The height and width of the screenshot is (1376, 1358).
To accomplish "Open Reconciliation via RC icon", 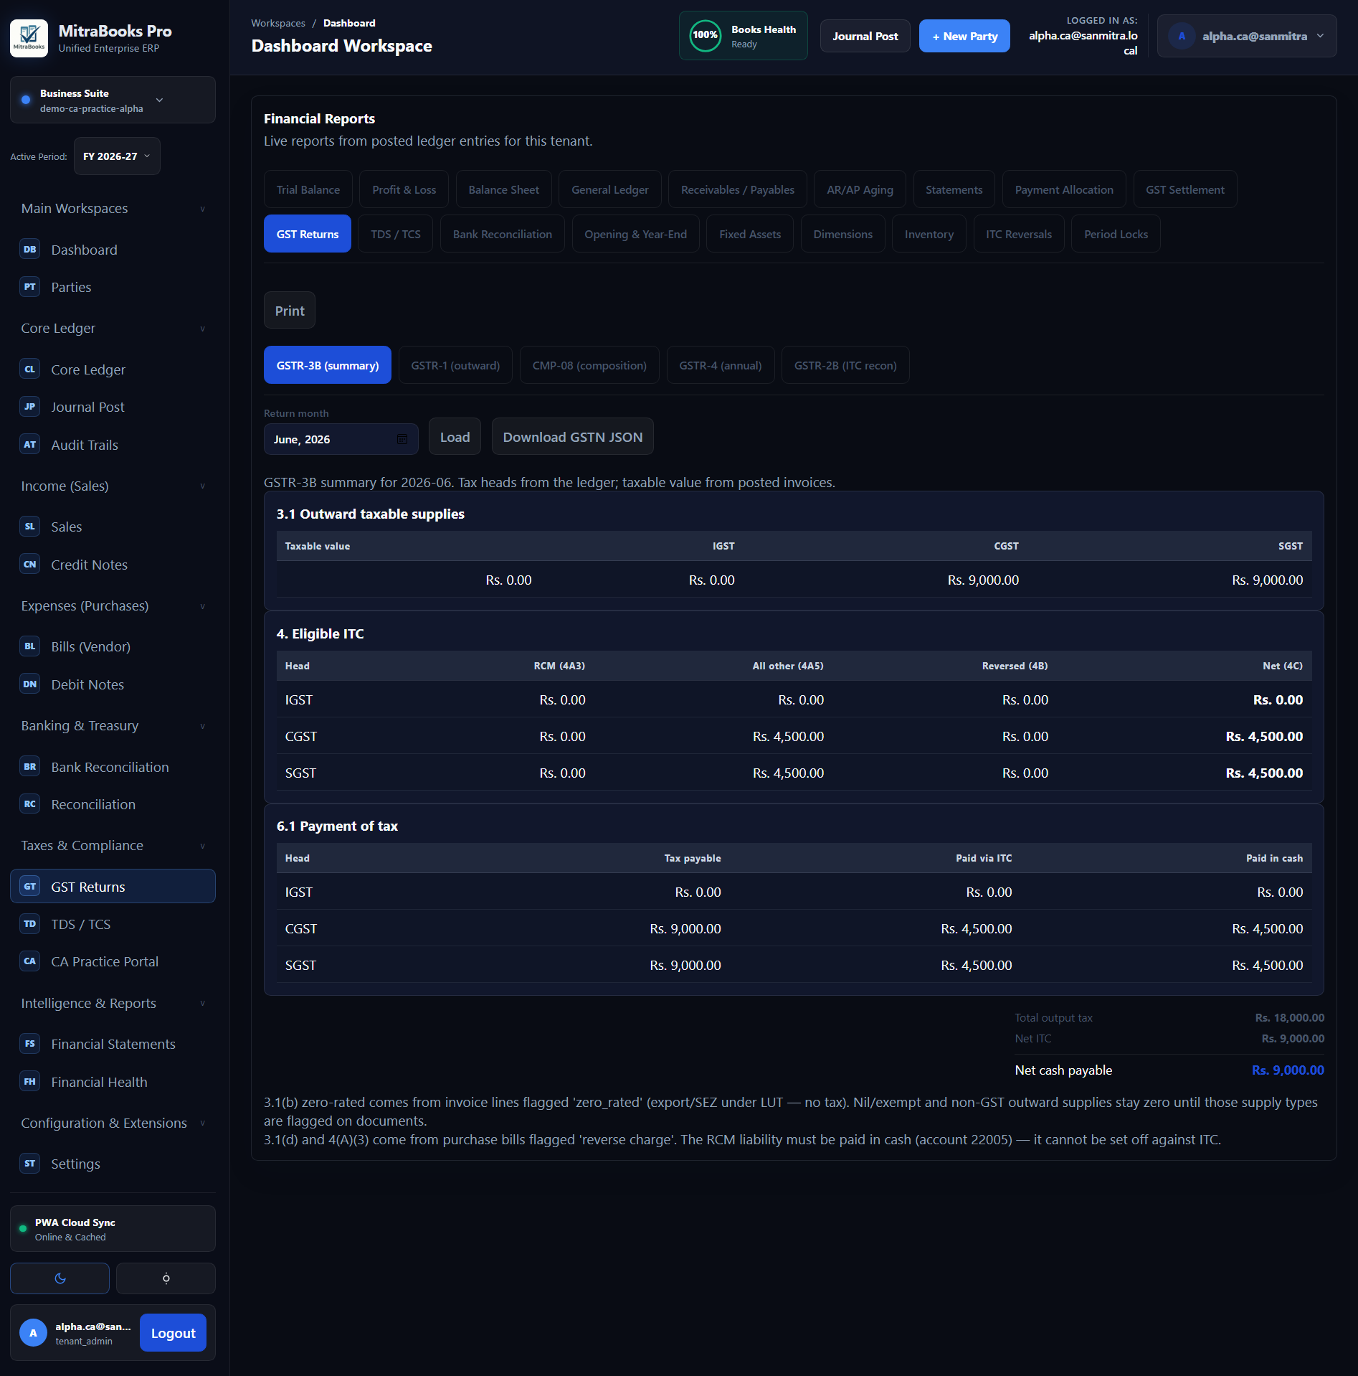I will pyautogui.click(x=29, y=804).
